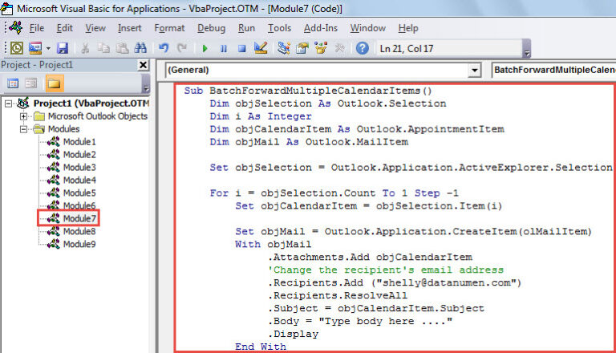Open Help via the blue question mark icon
Screen dimensions: 616x353
pyautogui.click(x=362, y=48)
